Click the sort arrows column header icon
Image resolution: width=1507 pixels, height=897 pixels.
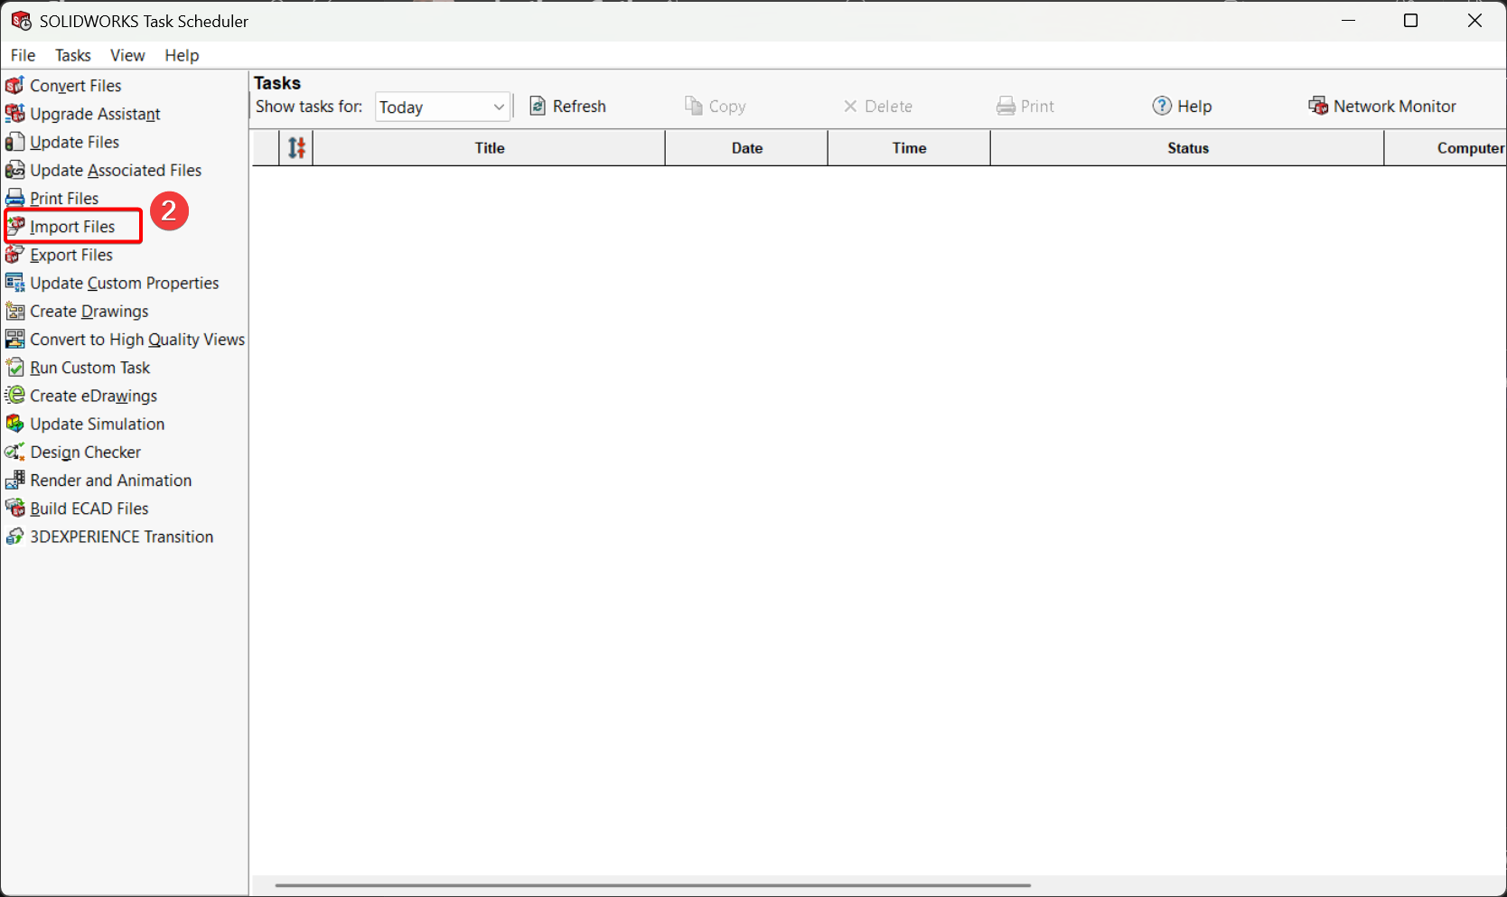click(296, 147)
